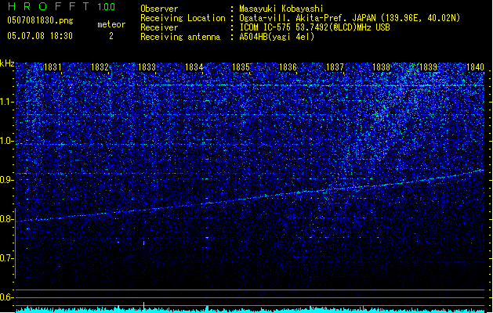Select the filename 0507081830.png
The image size is (493, 313).
point(40,20)
